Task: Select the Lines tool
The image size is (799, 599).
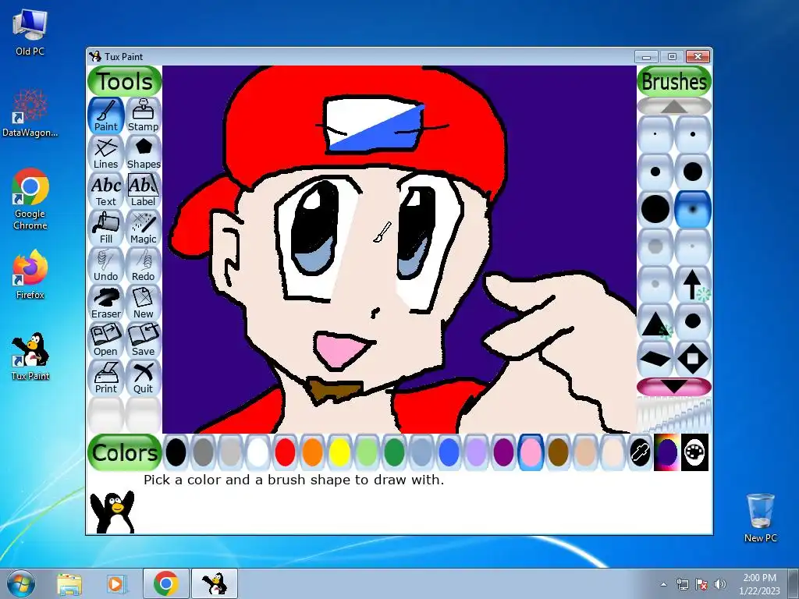Action: [x=106, y=154]
